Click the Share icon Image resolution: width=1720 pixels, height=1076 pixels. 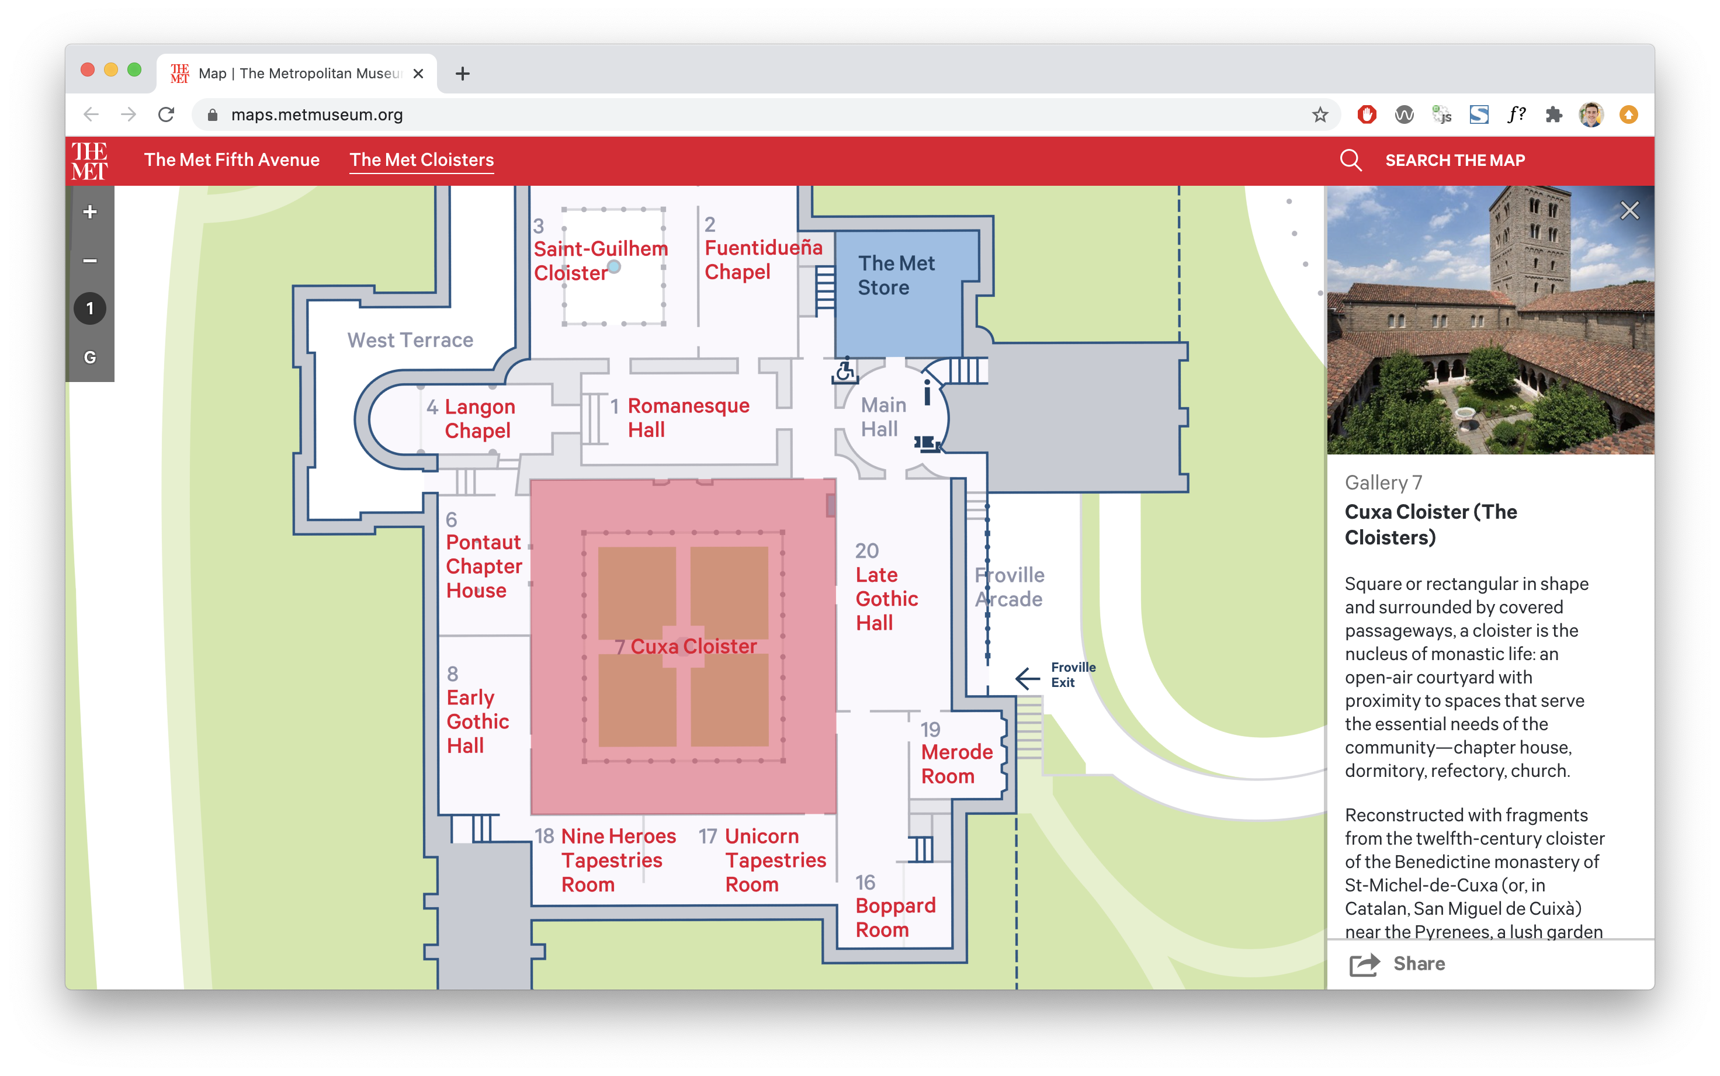(1364, 964)
